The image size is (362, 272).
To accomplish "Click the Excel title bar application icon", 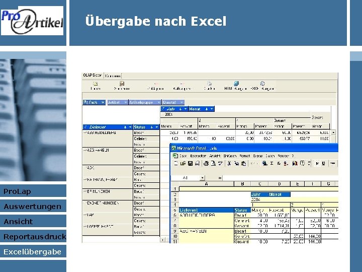I will [173, 148].
